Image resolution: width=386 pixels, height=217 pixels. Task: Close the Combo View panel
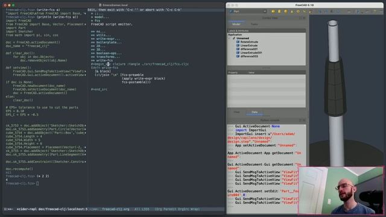304,18
